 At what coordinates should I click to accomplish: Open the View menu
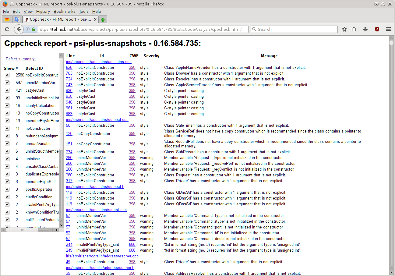click(28, 11)
